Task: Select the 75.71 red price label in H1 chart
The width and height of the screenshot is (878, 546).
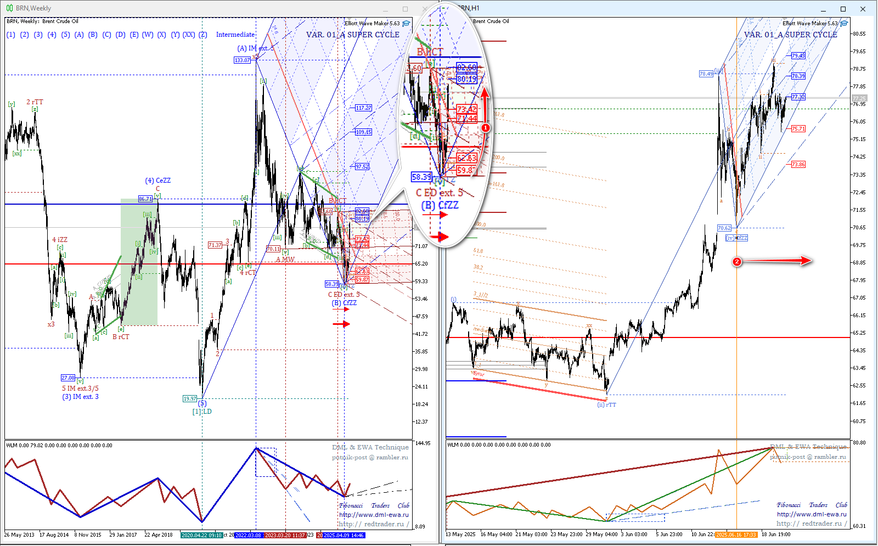Action: point(798,129)
